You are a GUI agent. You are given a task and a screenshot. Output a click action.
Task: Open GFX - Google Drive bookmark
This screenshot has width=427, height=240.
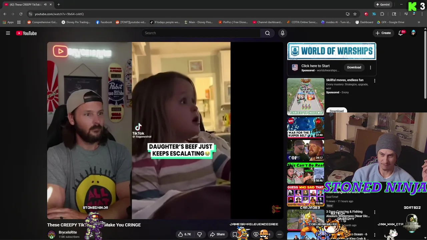[390, 22]
